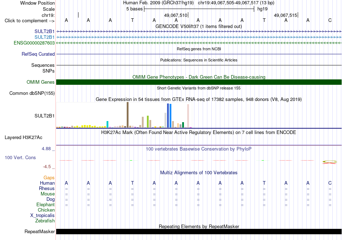Click the Zebrafish species label
The width and height of the screenshot is (342, 240).
[45, 221]
